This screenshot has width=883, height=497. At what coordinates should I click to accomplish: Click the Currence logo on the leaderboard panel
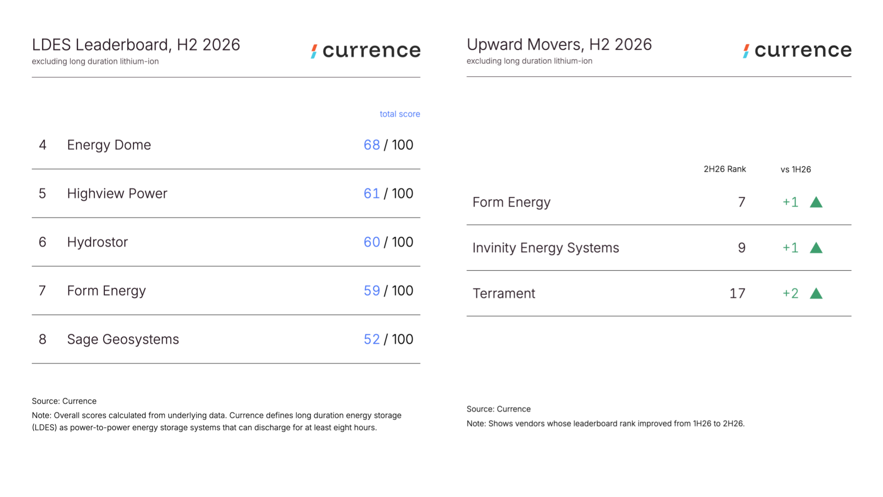(x=366, y=50)
